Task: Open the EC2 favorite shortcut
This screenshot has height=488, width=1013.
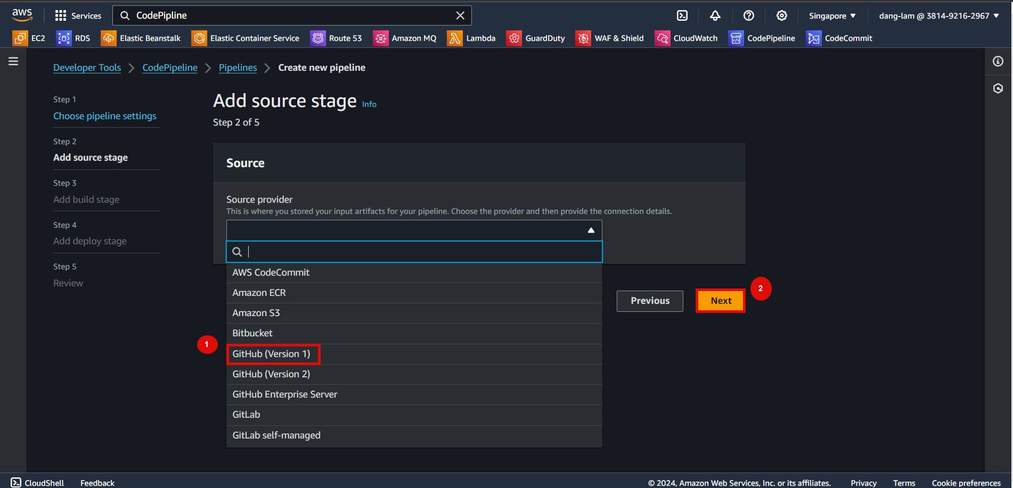Action: pyautogui.click(x=29, y=38)
